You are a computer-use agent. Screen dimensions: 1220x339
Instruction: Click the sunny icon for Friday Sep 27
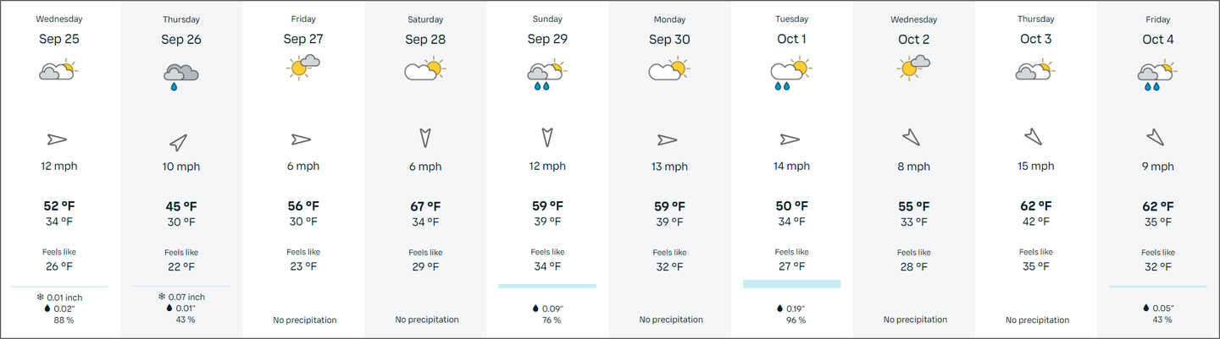coord(303,66)
